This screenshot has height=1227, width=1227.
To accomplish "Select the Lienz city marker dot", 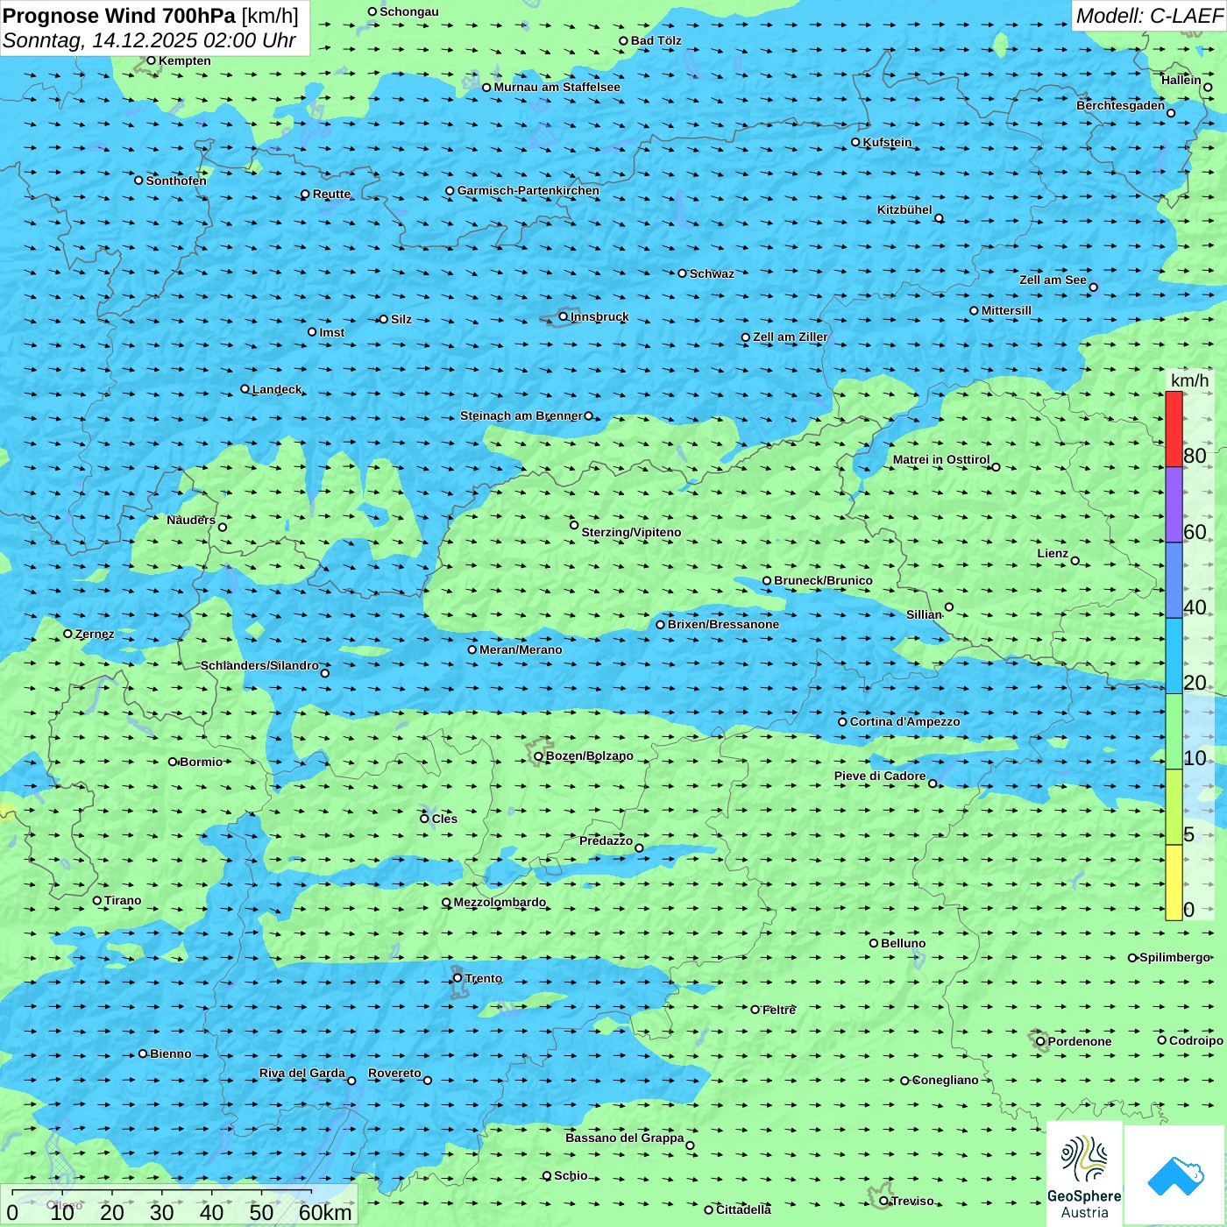I will [1075, 561].
